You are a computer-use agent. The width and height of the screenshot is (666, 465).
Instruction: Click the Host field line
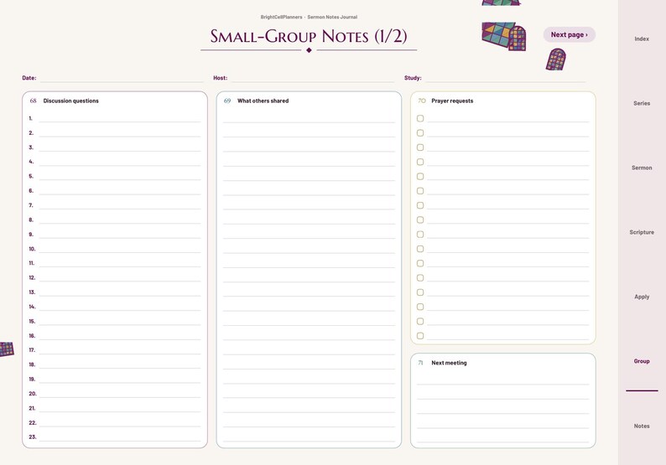click(x=313, y=78)
